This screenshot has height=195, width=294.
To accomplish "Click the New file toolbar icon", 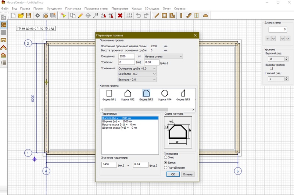I will click(13, 15).
